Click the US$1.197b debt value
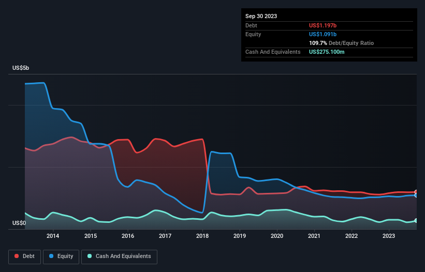Image resolution: width=425 pixels, height=272 pixels. click(x=323, y=25)
